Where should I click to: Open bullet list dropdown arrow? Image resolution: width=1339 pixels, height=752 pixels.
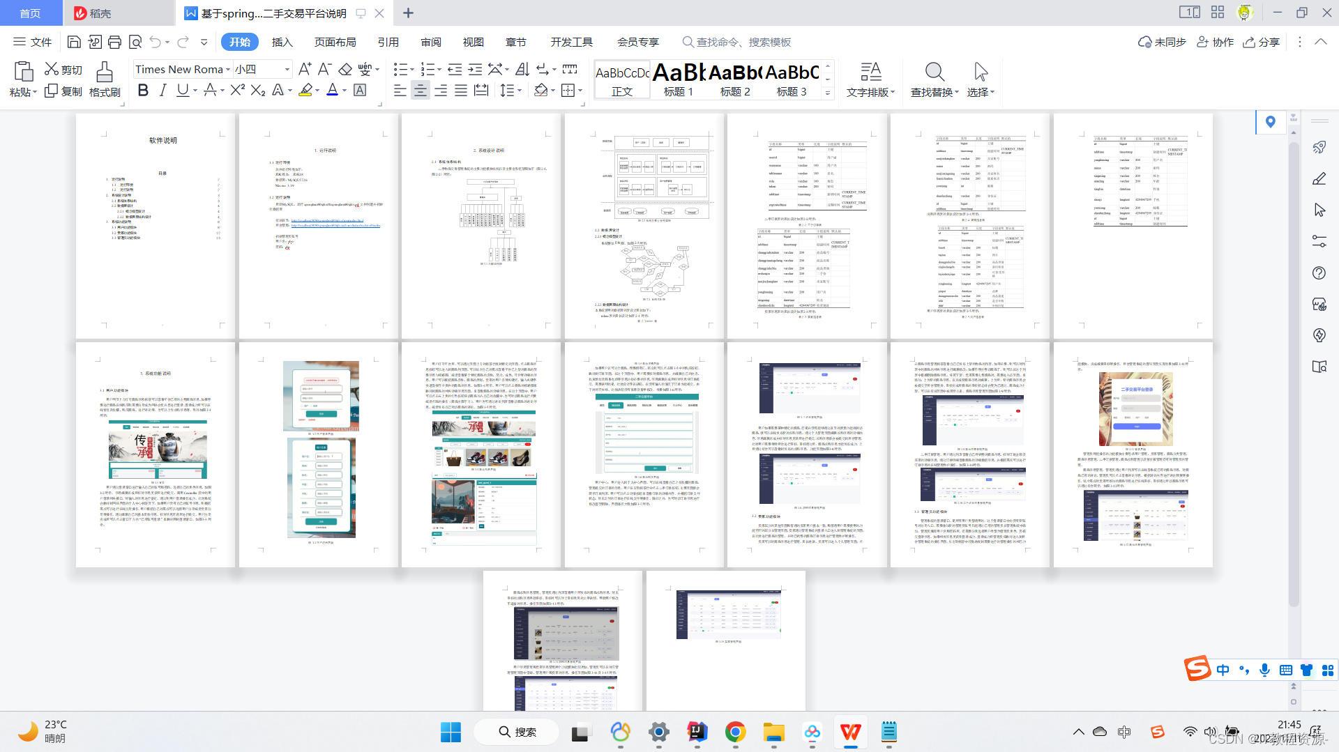tap(412, 69)
